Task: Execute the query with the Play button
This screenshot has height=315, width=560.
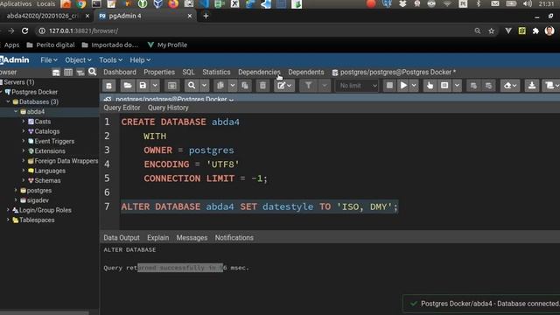Action: tap(403, 86)
